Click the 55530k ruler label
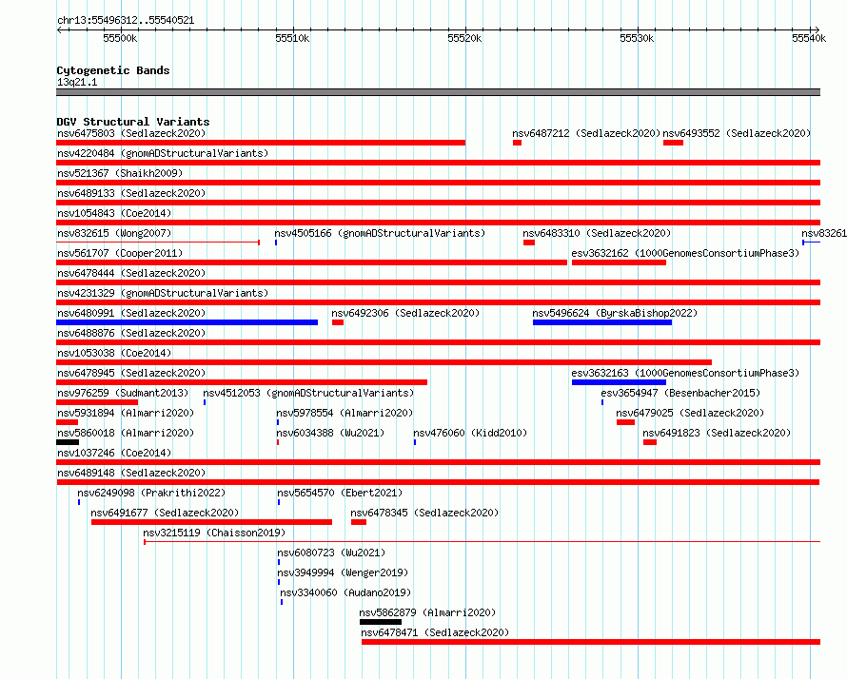 (x=637, y=38)
